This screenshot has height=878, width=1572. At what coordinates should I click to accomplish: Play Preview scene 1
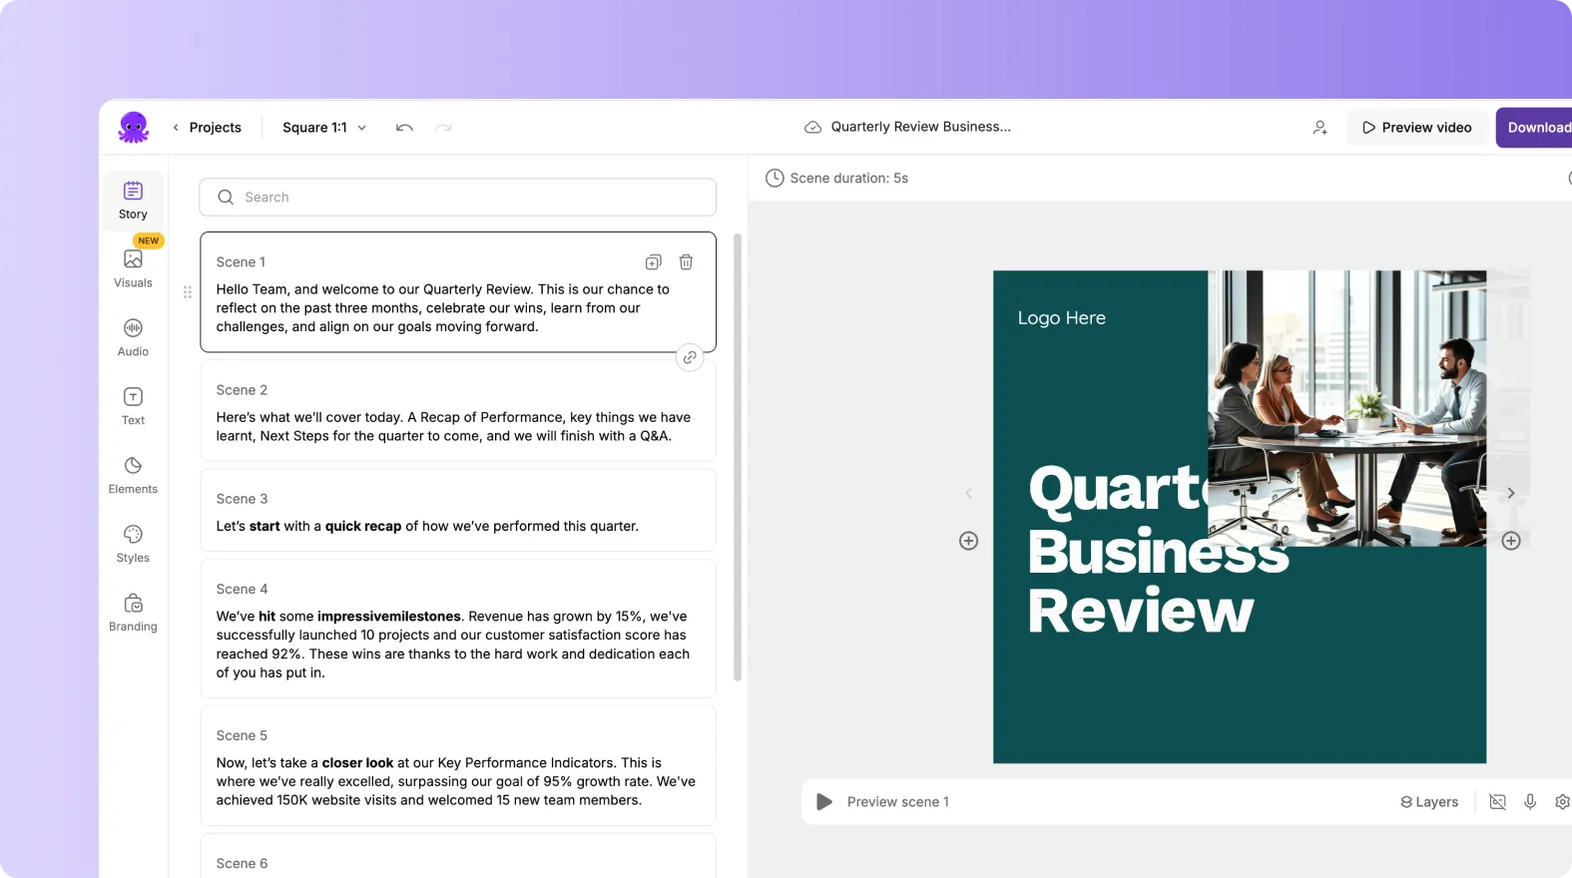[x=824, y=802]
